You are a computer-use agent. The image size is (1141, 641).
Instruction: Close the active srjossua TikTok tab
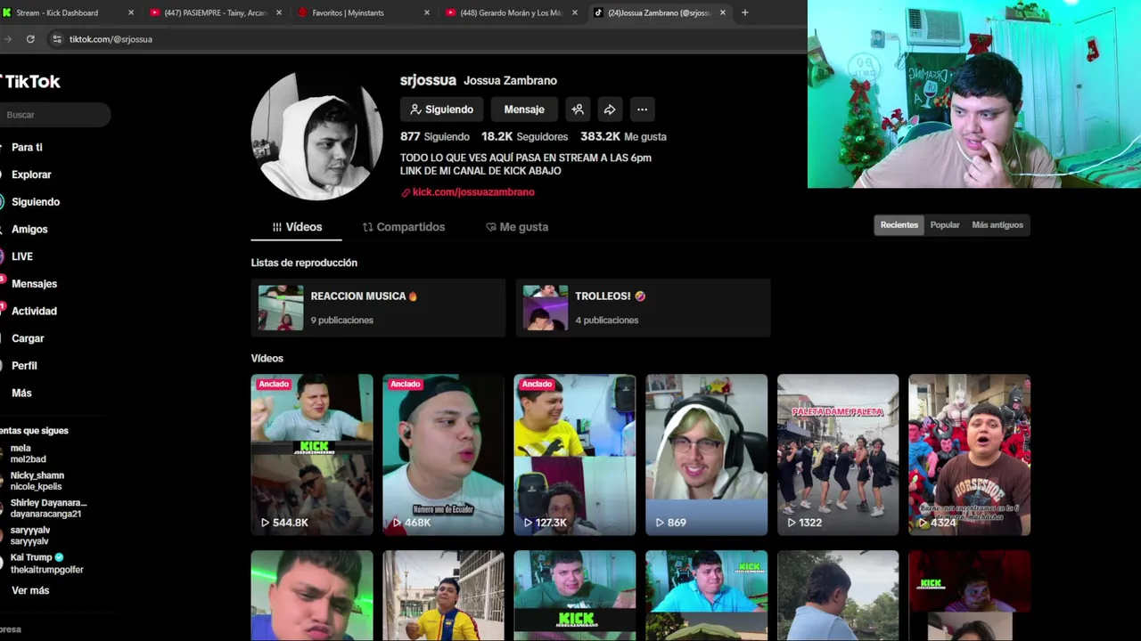[722, 12]
